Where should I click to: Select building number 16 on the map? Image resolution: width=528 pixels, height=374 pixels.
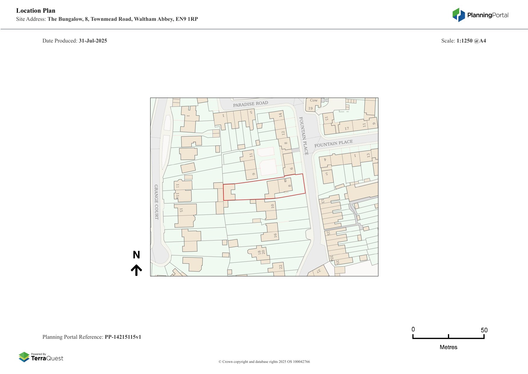pos(275,235)
